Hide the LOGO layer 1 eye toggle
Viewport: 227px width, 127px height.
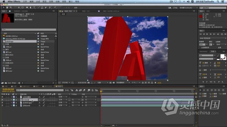[x=2, y=97]
